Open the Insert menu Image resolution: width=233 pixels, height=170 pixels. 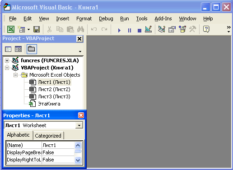click(x=63, y=18)
